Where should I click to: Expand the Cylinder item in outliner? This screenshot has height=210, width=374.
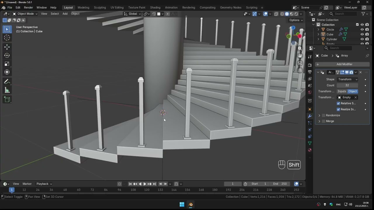point(318,39)
